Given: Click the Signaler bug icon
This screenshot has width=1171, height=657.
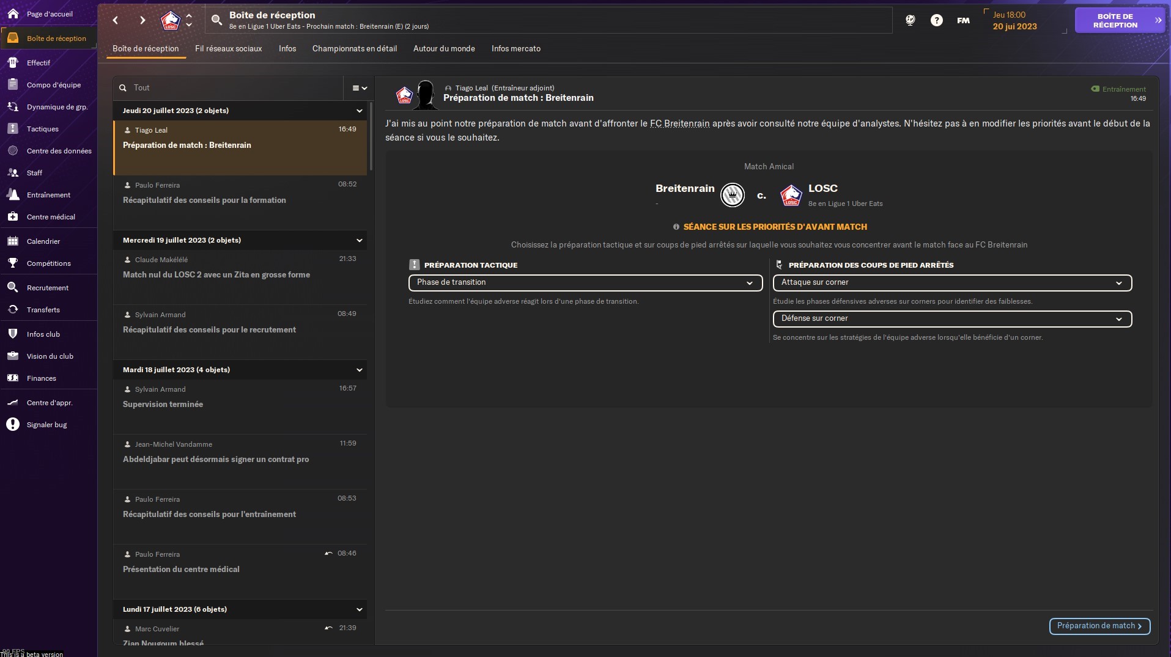Looking at the screenshot, I should (x=13, y=424).
